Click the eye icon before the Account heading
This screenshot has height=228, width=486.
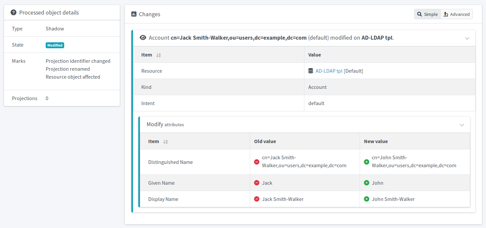pyautogui.click(x=143, y=38)
